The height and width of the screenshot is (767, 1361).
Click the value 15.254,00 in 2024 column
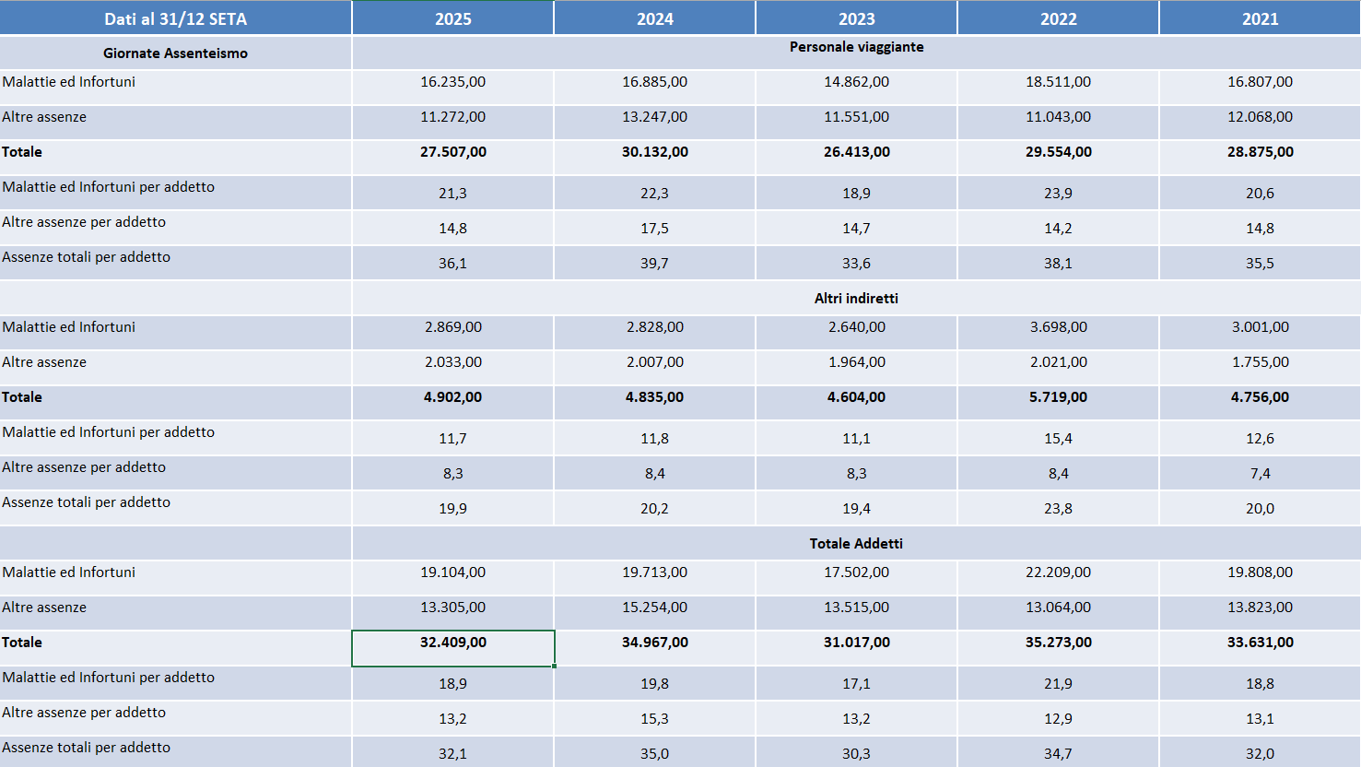654,608
